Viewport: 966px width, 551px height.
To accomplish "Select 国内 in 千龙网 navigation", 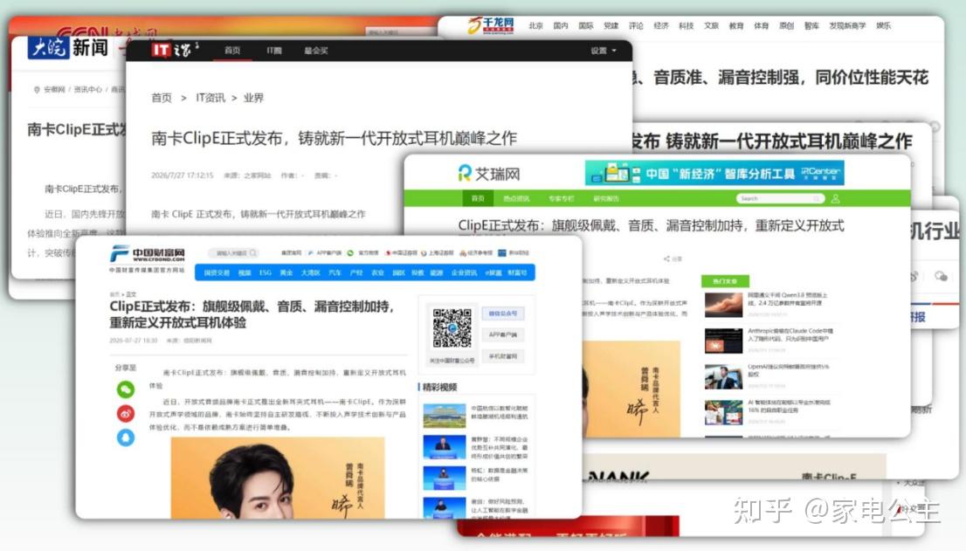I will pos(561,26).
